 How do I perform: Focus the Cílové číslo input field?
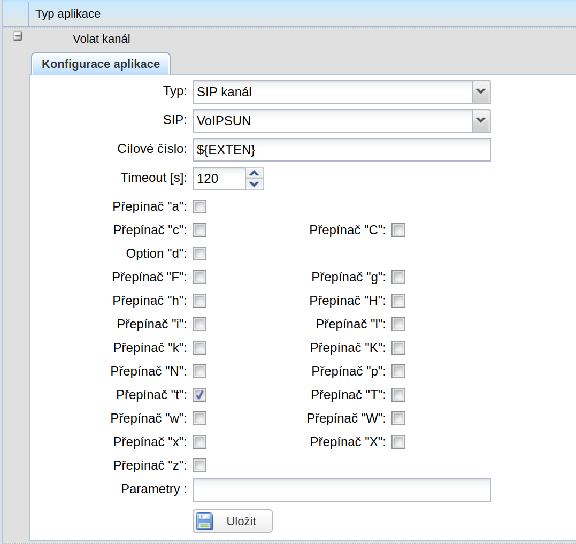(x=342, y=149)
